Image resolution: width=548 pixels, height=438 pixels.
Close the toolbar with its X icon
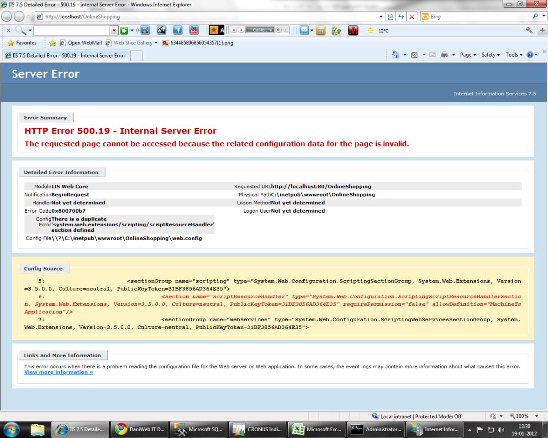coord(8,30)
